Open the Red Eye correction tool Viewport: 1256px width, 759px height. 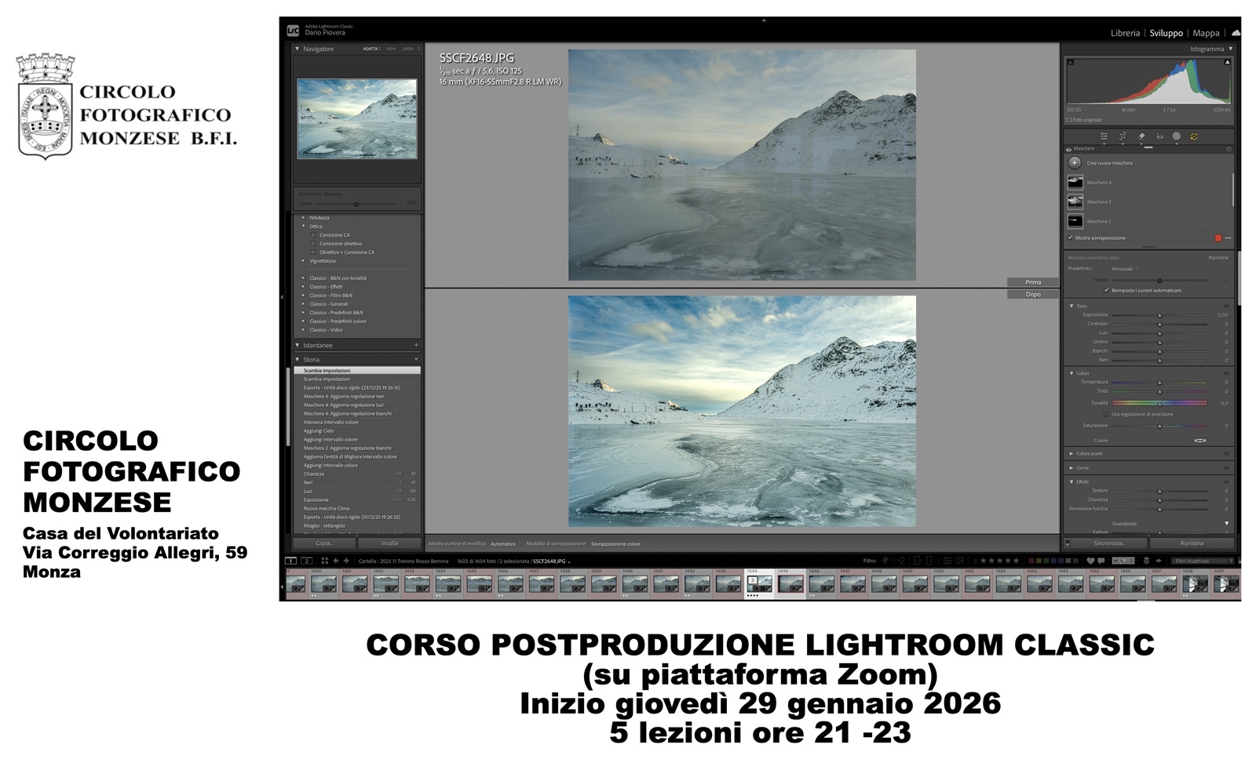(1159, 136)
